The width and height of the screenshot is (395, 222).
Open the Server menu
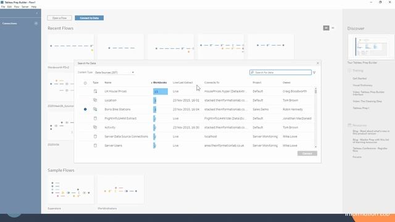coord(25,7)
